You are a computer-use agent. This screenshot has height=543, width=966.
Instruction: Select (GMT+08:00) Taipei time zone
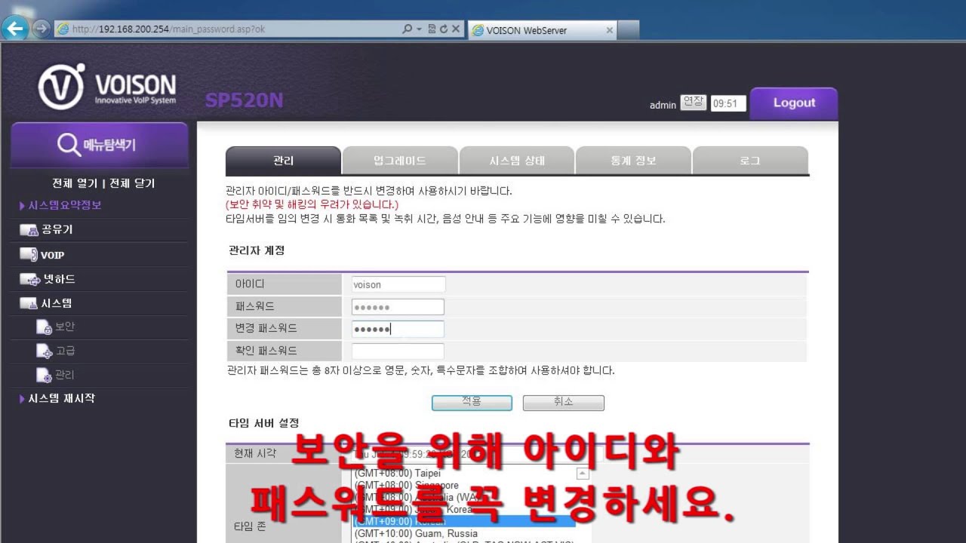coord(398,473)
